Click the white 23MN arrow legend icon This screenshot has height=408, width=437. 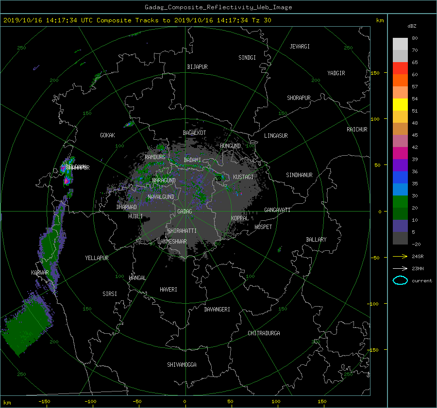pos(400,268)
